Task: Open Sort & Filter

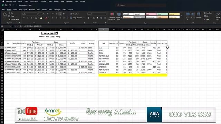Action: [x=218, y=16]
